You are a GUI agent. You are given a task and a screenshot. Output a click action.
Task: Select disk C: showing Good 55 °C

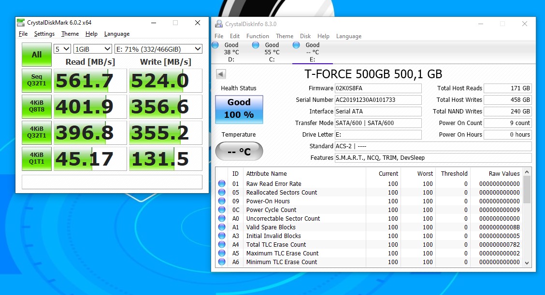pos(272,52)
